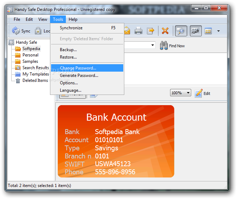Click phone number 555-896-8956
237x199 pixels.
(115, 172)
